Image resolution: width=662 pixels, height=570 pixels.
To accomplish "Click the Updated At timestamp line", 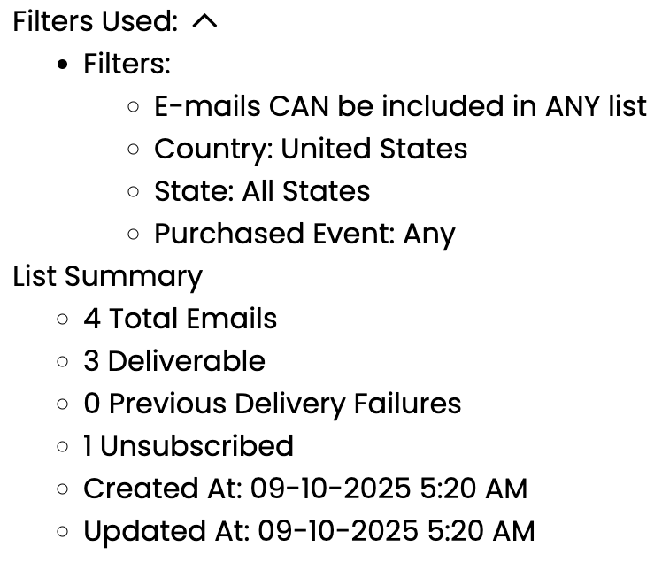I will click(309, 531).
